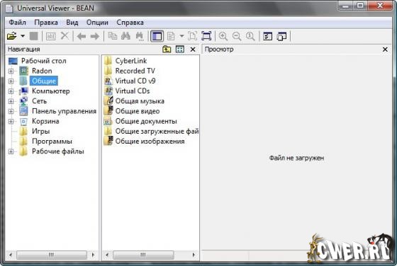
Task: Click the Options checklist toolbar icon
Action: pyautogui.click(x=267, y=36)
